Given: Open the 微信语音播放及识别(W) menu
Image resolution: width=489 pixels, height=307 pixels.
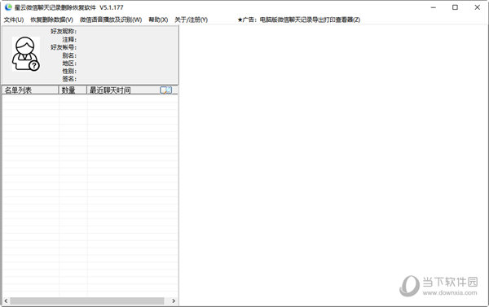Looking at the screenshot, I should 111,20.
